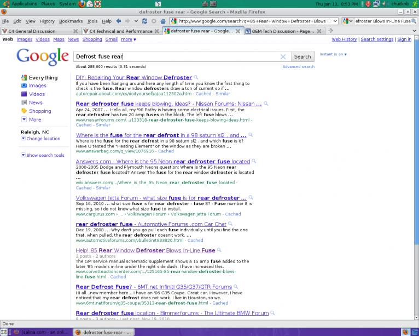Click the Sign in link

pos(404,39)
